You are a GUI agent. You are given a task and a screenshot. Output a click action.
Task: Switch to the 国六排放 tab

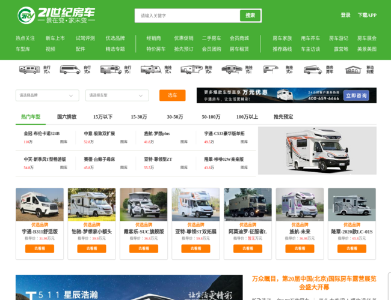(67, 116)
